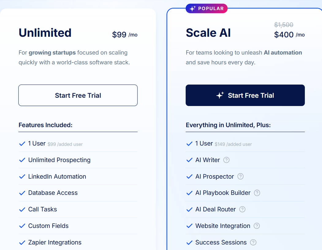Click the sparkle icon on the POPULAR badge
The height and width of the screenshot is (250, 322).
click(x=192, y=8)
